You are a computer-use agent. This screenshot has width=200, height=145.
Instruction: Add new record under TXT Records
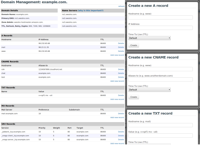point(117,99)
